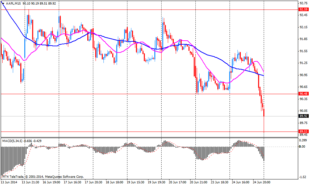Click the AAPL,M15 chart title text
Screen dimensions: 311x185
13,3
